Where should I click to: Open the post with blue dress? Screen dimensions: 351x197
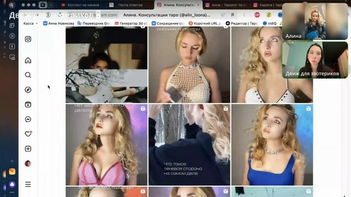coord(272,144)
